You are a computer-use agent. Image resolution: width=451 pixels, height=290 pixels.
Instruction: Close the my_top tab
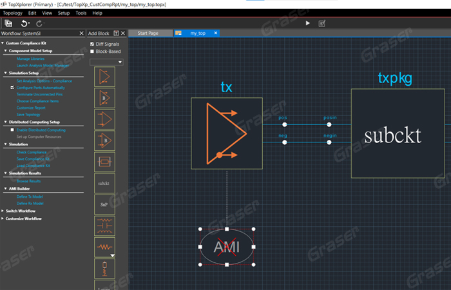(216, 33)
